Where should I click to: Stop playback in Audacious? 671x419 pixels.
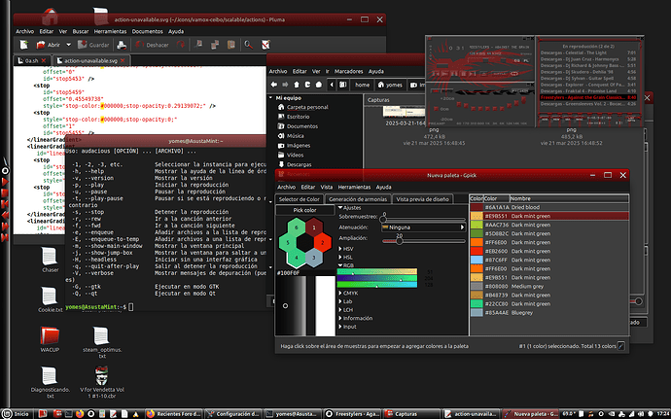[463, 74]
